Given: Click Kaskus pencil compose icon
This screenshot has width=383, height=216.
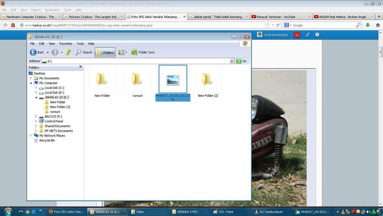Looking at the screenshot, I should (x=308, y=35).
